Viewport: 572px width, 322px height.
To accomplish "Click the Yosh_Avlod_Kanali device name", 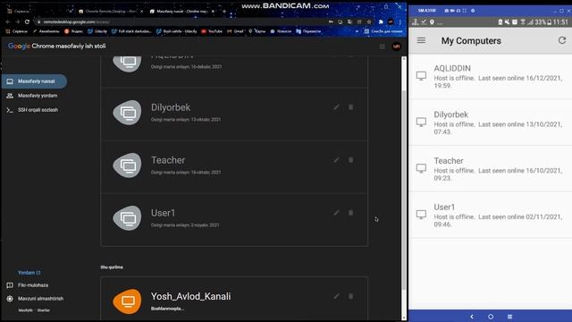I will (x=190, y=296).
